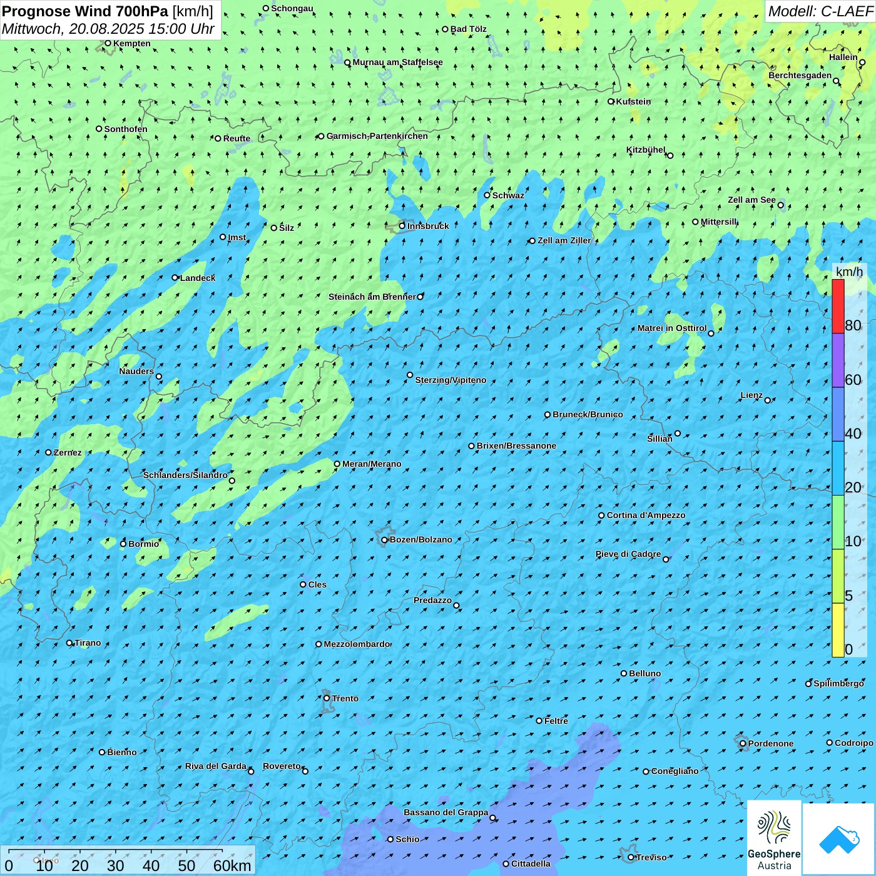Select the Schongau marker dot
Viewport: 876px width, 876px height.
coord(266,8)
